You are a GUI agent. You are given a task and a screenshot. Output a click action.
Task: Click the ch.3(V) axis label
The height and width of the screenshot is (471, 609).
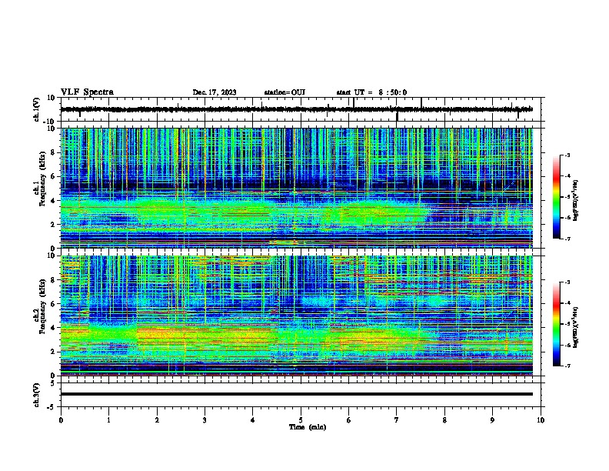pyautogui.click(x=37, y=395)
